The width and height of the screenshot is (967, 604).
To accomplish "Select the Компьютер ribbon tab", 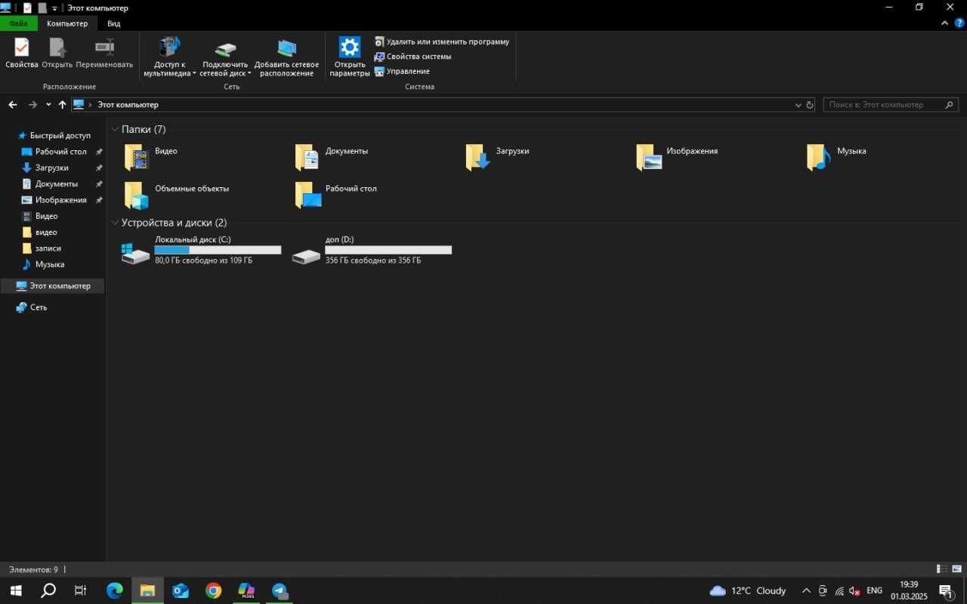I will click(67, 23).
